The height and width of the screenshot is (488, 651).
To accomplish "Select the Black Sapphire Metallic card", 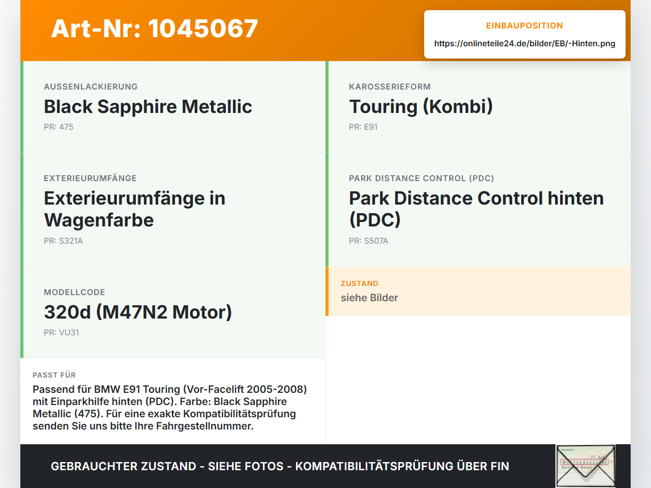I will pyautogui.click(x=173, y=107).
